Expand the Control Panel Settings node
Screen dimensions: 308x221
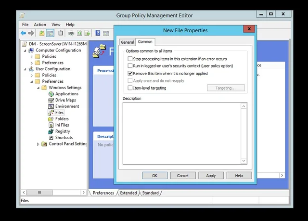pos(38,144)
